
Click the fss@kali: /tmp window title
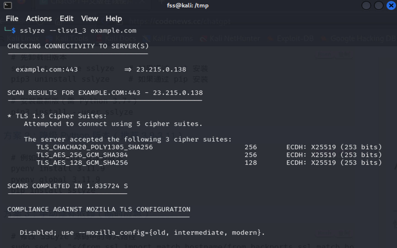[188, 6]
